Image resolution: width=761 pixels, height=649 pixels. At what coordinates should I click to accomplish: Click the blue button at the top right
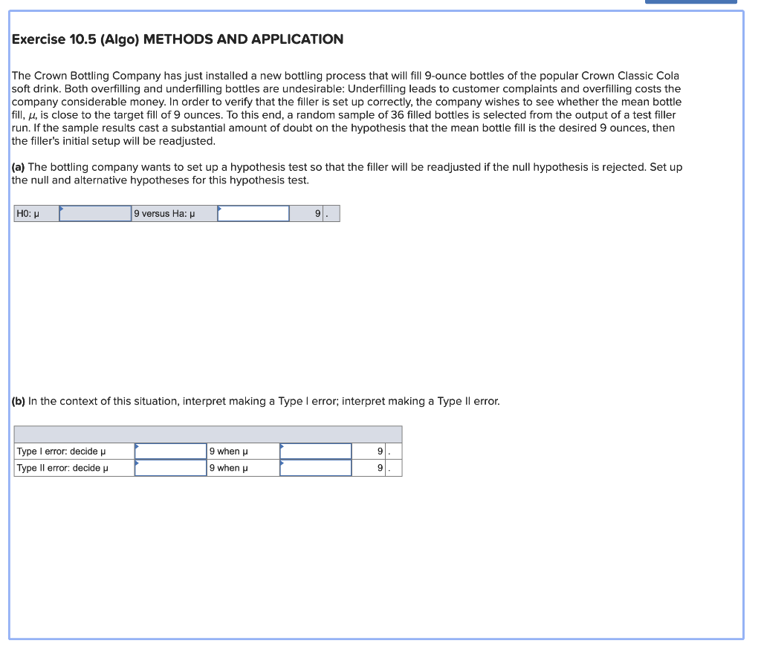pos(690,2)
